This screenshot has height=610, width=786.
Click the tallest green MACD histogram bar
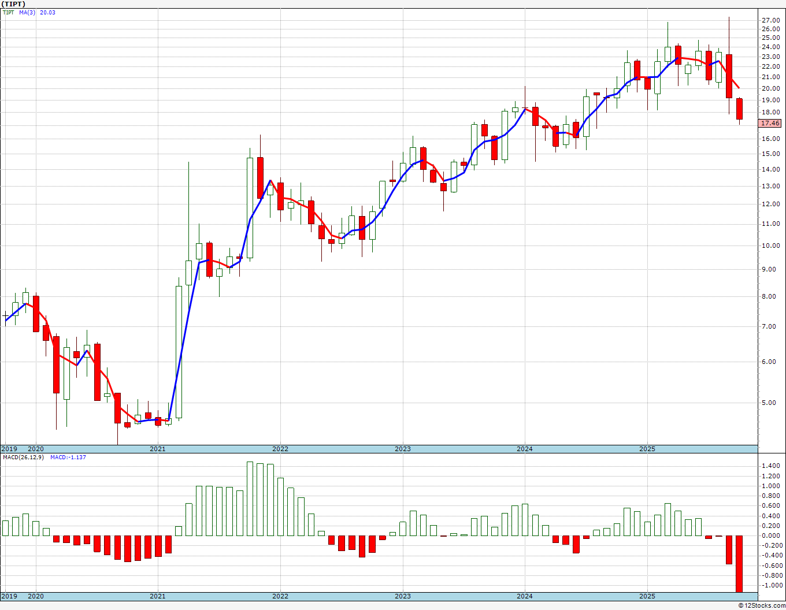click(250, 499)
